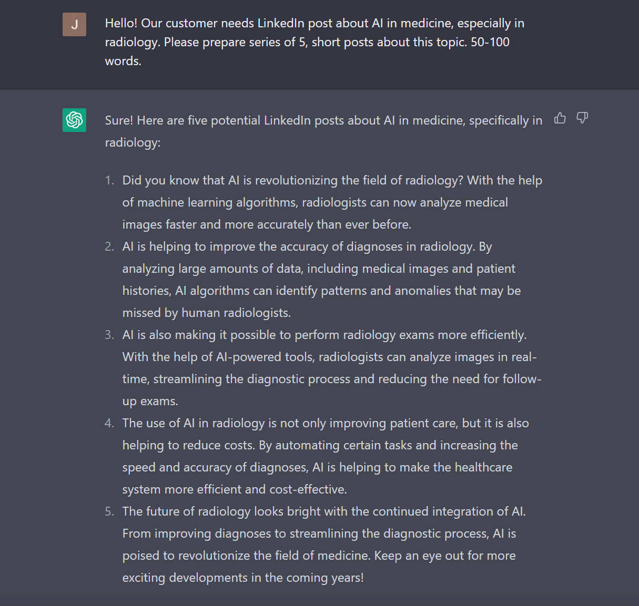This screenshot has width=639, height=606.
Task: Click the text 'missed by human radiologists.'
Action: [207, 313]
